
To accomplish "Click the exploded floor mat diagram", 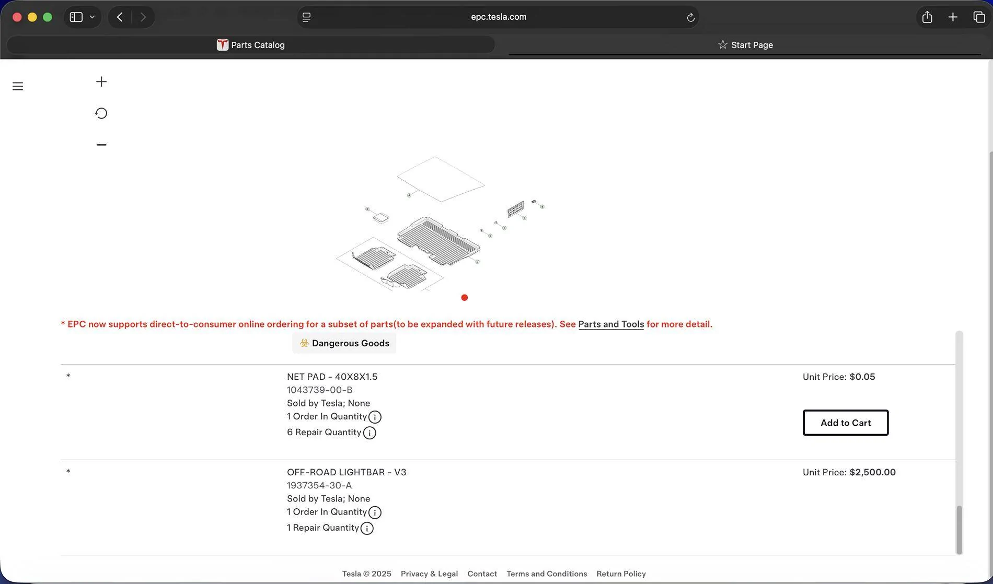I will (440, 224).
